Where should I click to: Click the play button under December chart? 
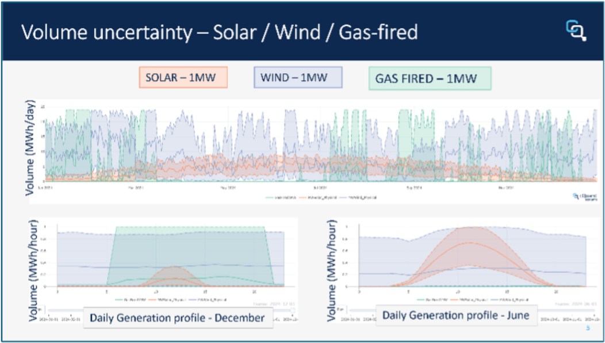pyautogui.click(x=40, y=310)
